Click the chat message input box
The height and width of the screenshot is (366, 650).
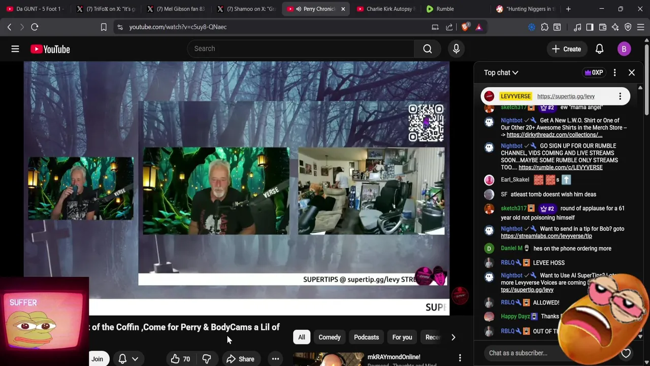[551, 353]
